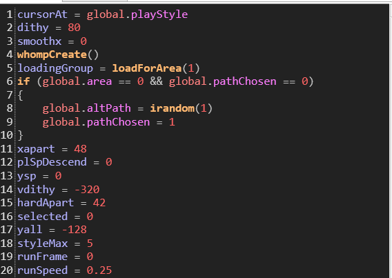Click the value 5 on line 18

tap(90, 244)
